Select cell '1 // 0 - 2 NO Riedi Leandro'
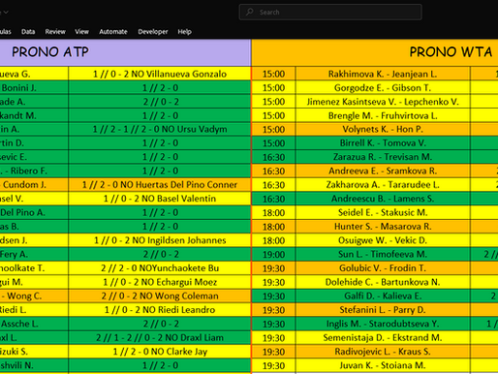The width and height of the screenshot is (498, 374). pos(160,310)
